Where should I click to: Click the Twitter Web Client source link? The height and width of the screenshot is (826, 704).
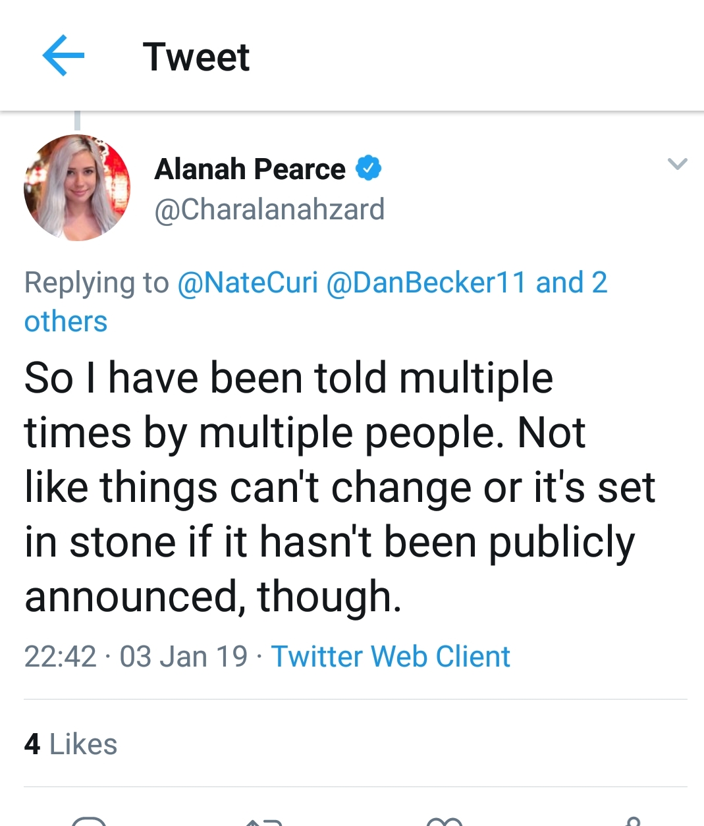pyautogui.click(x=391, y=656)
